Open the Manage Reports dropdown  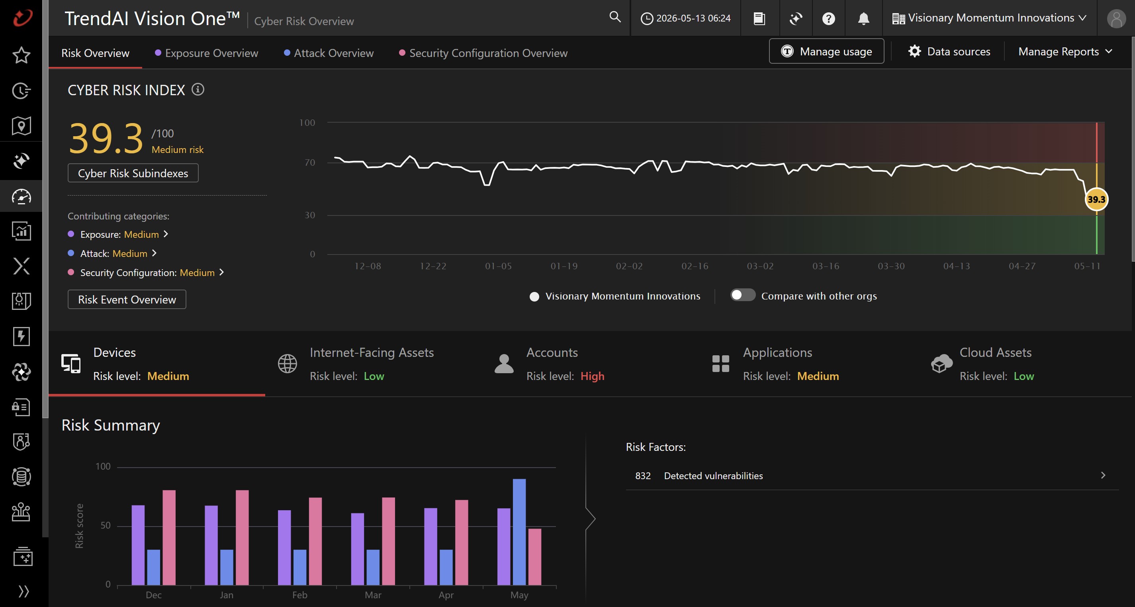point(1065,51)
